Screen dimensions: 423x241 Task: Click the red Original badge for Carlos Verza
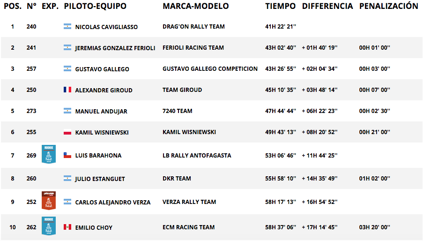click(49, 201)
